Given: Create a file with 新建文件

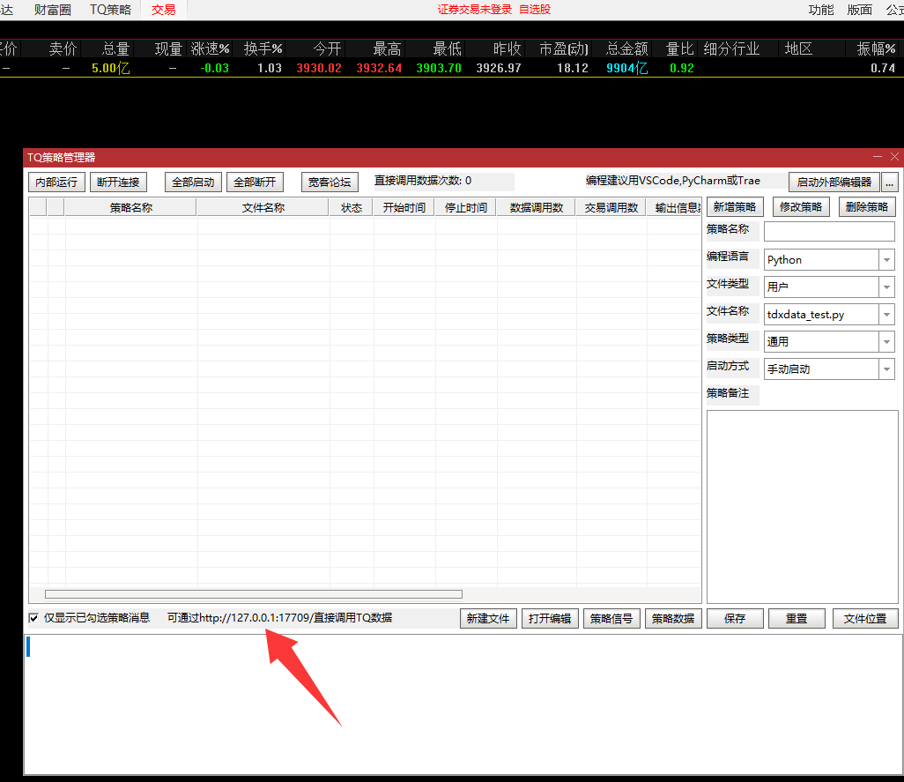Looking at the screenshot, I should tap(488, 619).
